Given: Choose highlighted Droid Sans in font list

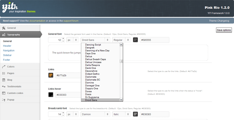Looking at the screenshot, I should pos(101,100).
